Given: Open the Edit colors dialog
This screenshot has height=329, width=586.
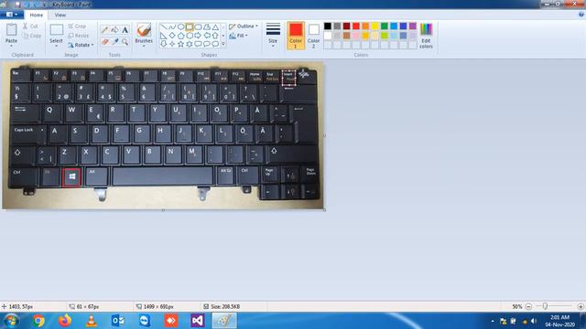Looking at the screenshot, I should [426, 36].
